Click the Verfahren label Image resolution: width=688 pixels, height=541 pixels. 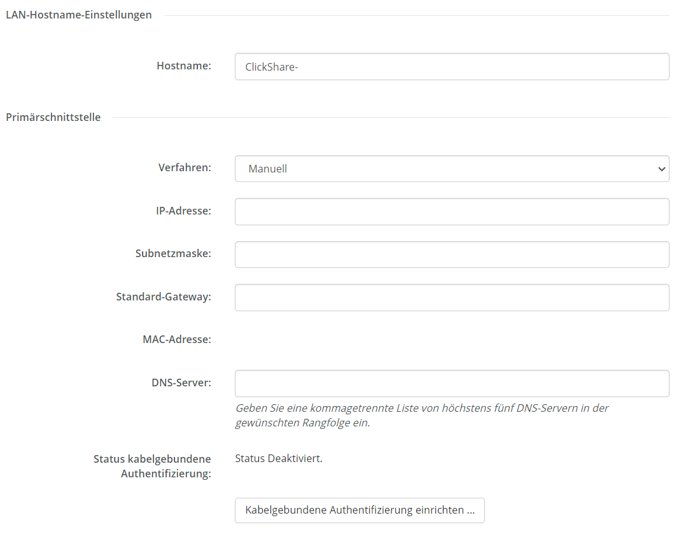click(185, 167)
